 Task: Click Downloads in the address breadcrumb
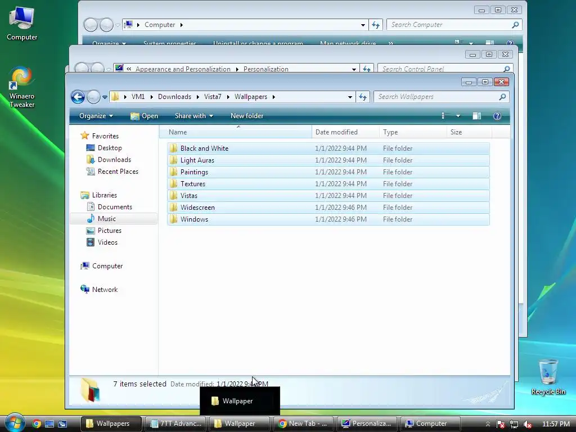[x=174, y=97]
